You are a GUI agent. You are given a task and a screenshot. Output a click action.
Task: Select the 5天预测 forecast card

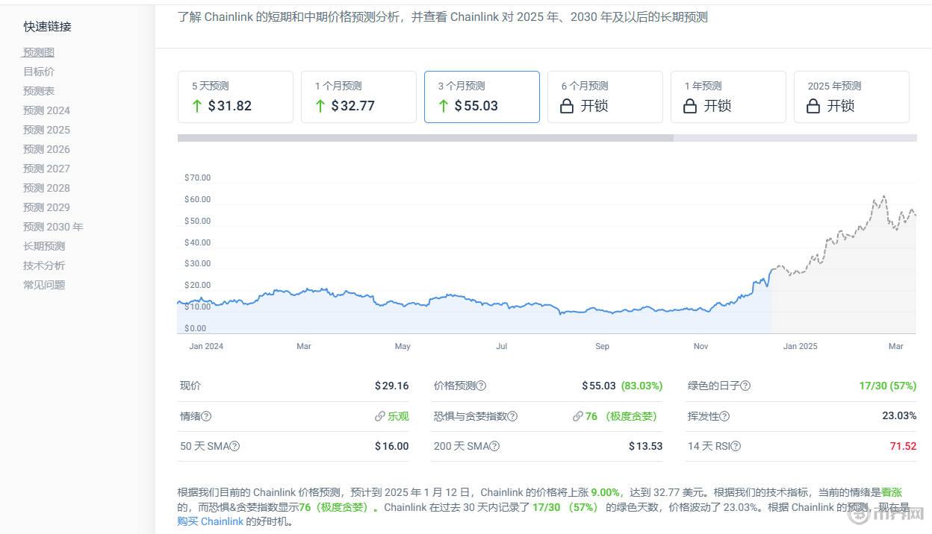[235, 97]
